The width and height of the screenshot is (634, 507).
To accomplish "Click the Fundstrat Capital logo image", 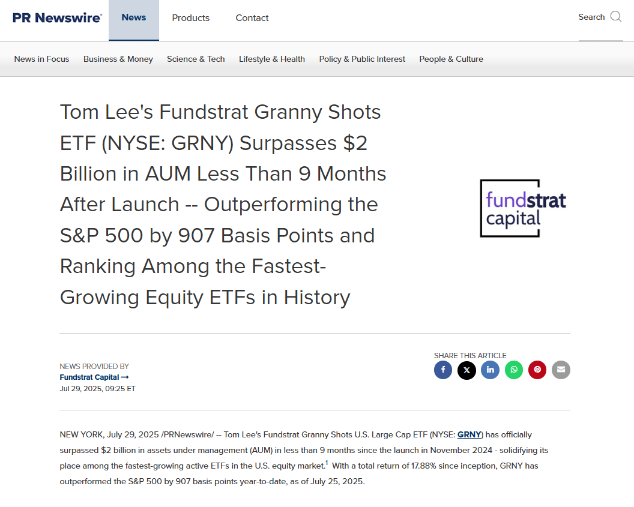I will (523, 208).
